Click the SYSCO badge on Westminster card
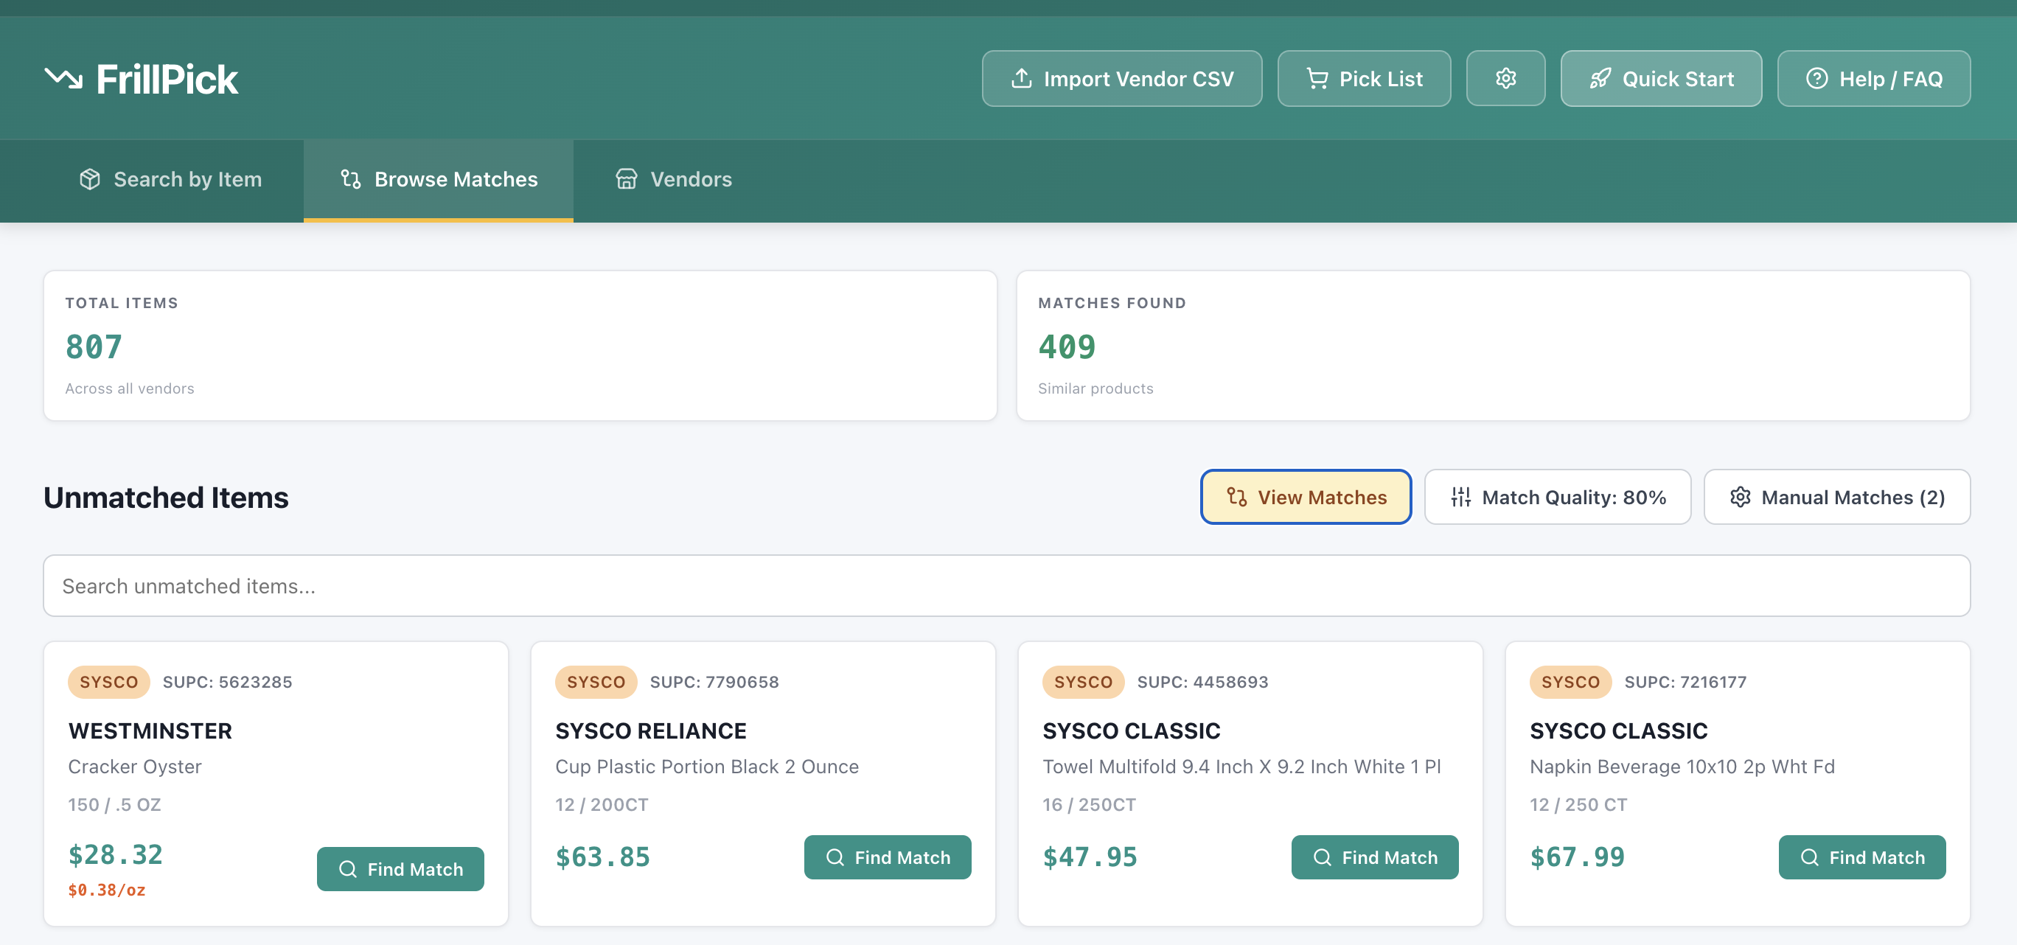Image resolution: width=2017 pixels, height=945 pixels. click(109, 681)
